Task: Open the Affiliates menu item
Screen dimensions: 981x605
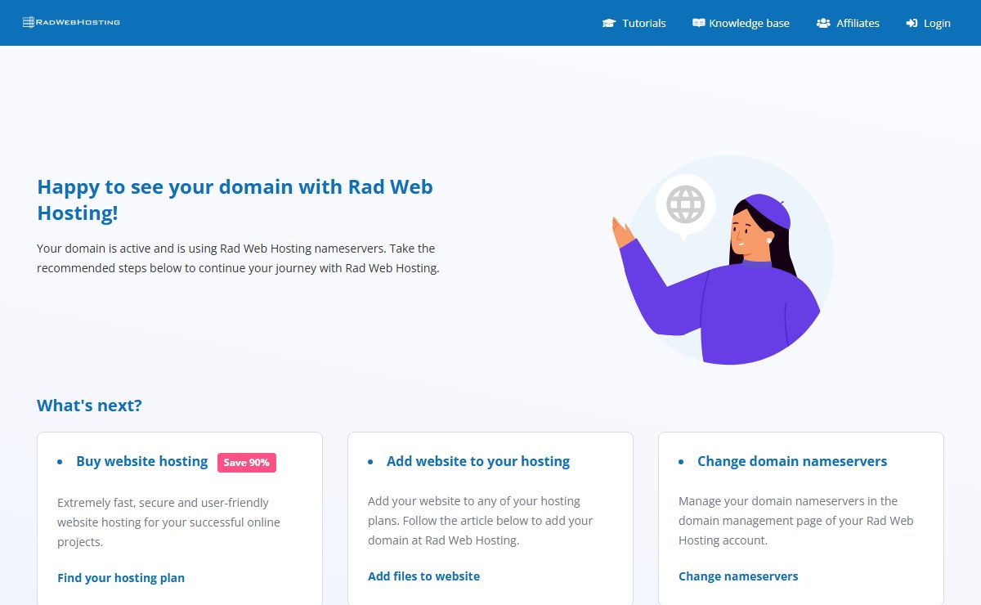Action: 848,23
